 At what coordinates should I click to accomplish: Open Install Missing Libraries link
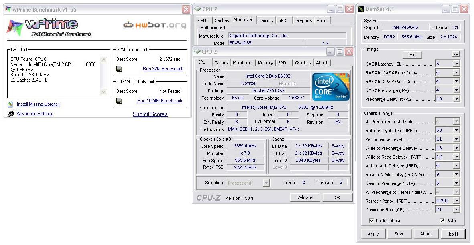(x=38, y=104)
